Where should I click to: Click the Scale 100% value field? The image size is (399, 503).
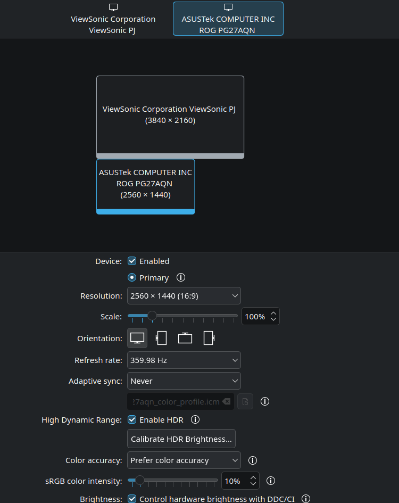pyautogui.click(x=256, y=317)
